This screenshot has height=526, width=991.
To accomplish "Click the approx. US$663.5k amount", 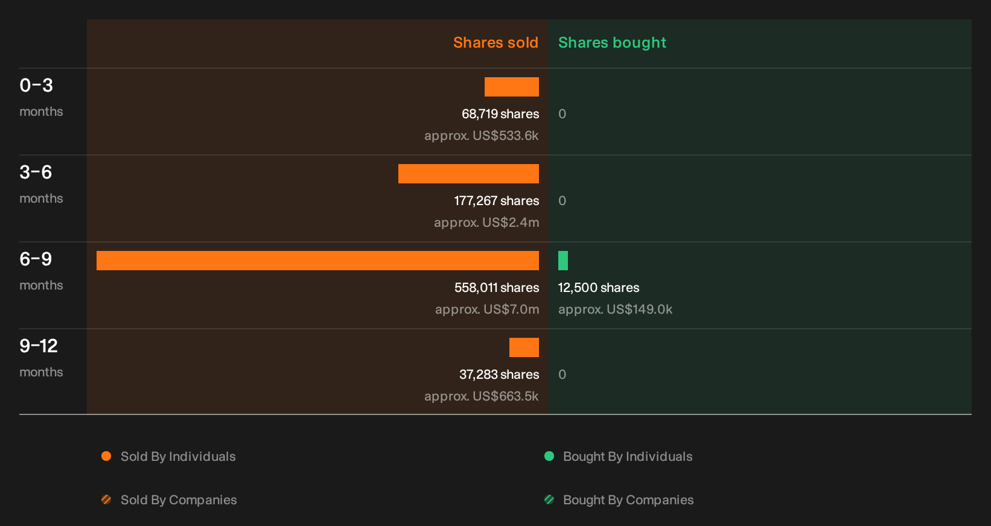I will 482,396.
